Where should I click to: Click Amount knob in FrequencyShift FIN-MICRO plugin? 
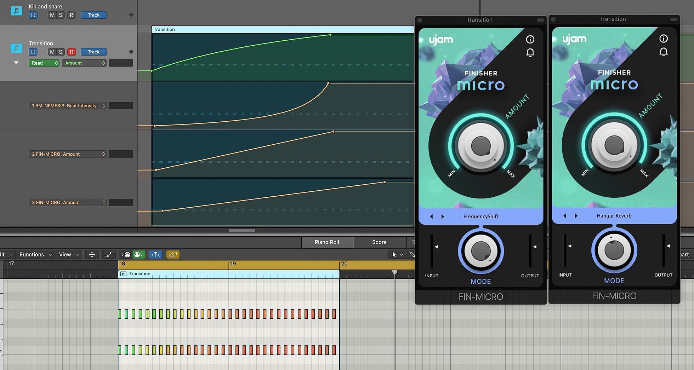(x=481, y=145)
